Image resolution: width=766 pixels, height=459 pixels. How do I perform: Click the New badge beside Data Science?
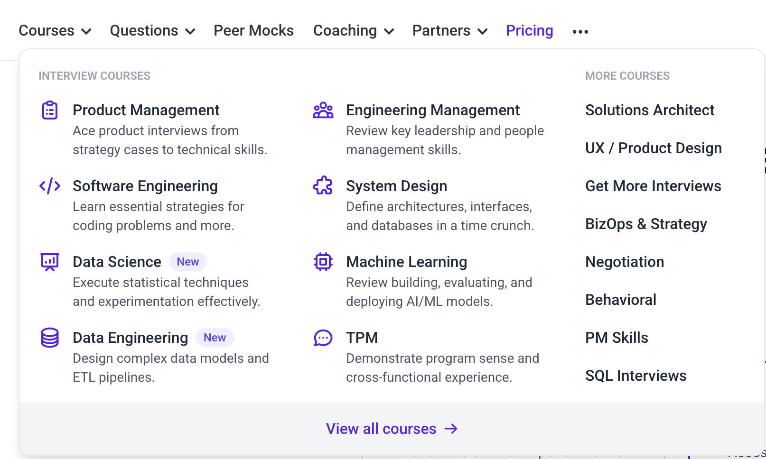point(188,261)
